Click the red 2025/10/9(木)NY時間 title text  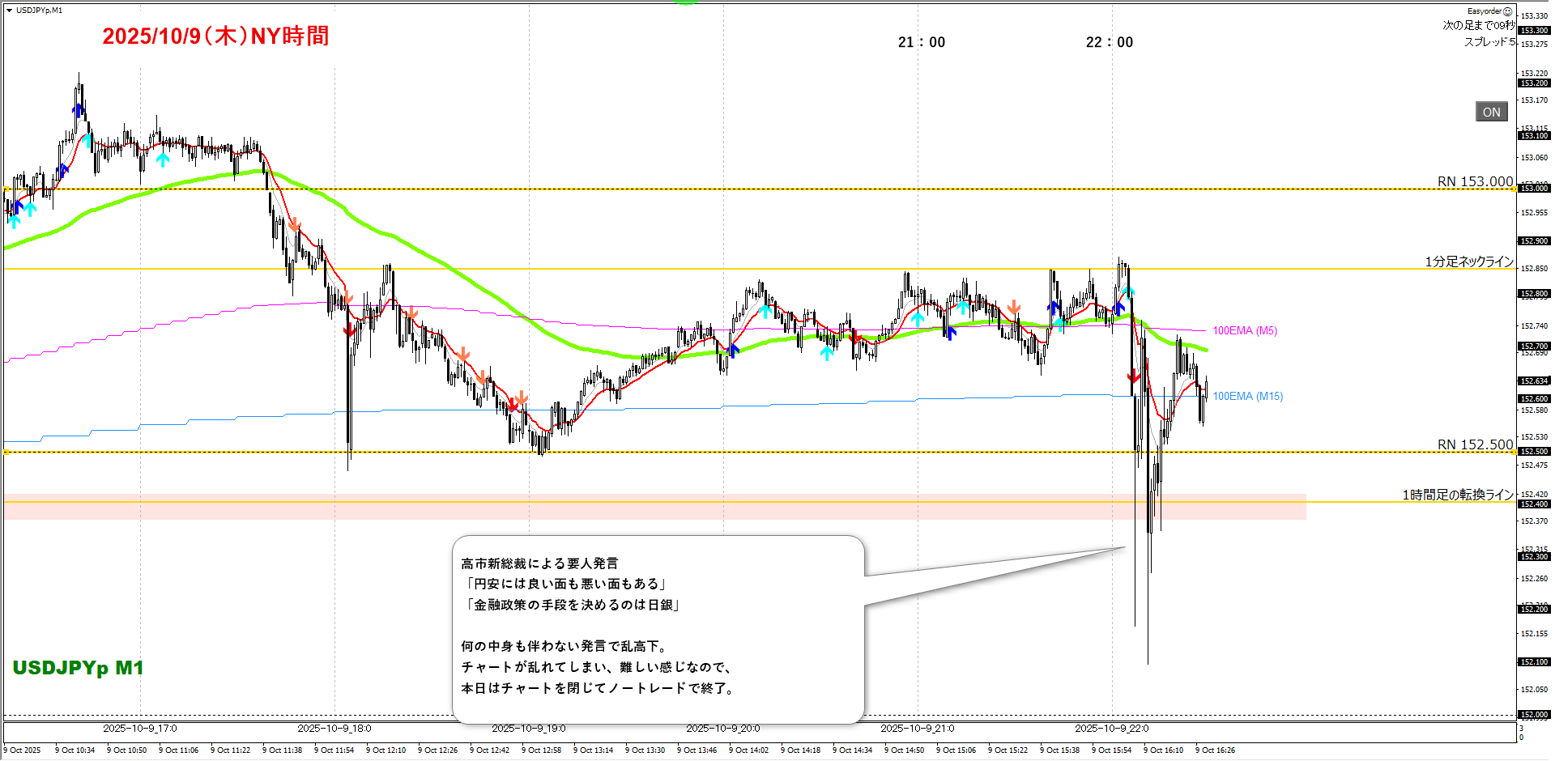[x=215, y=36]
